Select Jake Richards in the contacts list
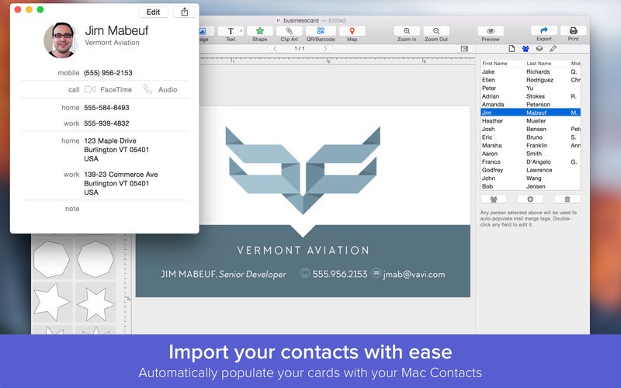The height and width of the screenshot is (388, 621). [x=530, y=71]
